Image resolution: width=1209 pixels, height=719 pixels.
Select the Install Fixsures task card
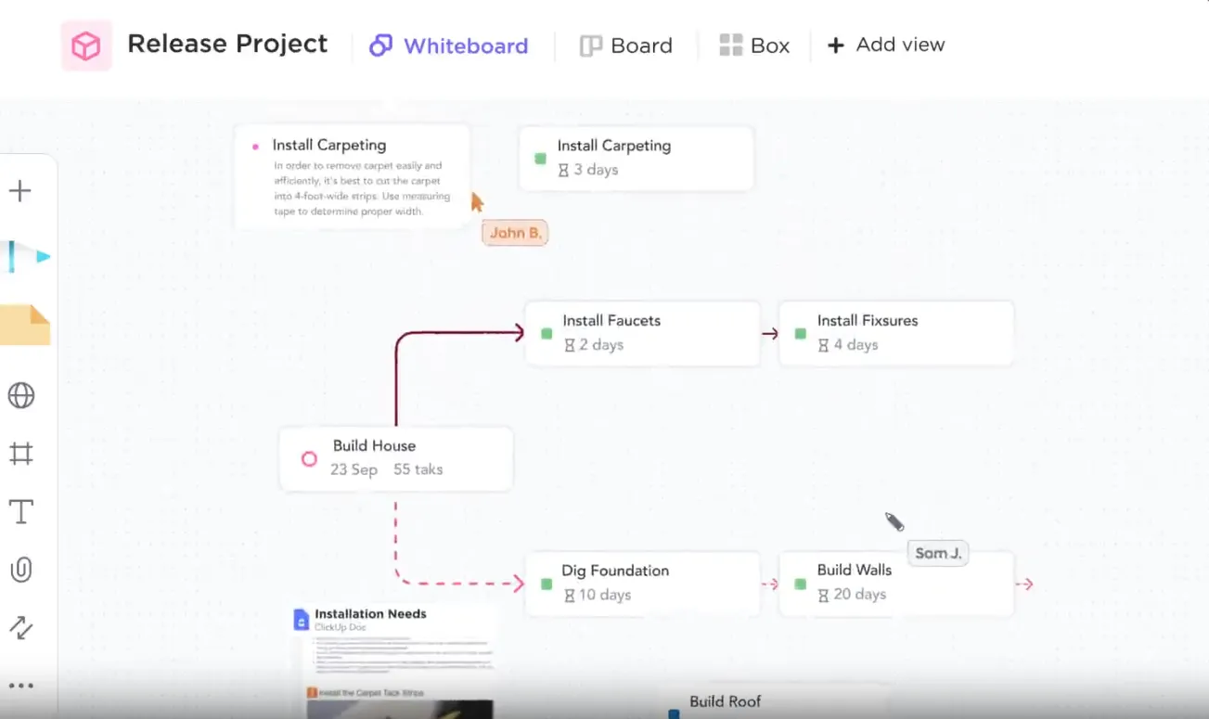click(896, 332)
